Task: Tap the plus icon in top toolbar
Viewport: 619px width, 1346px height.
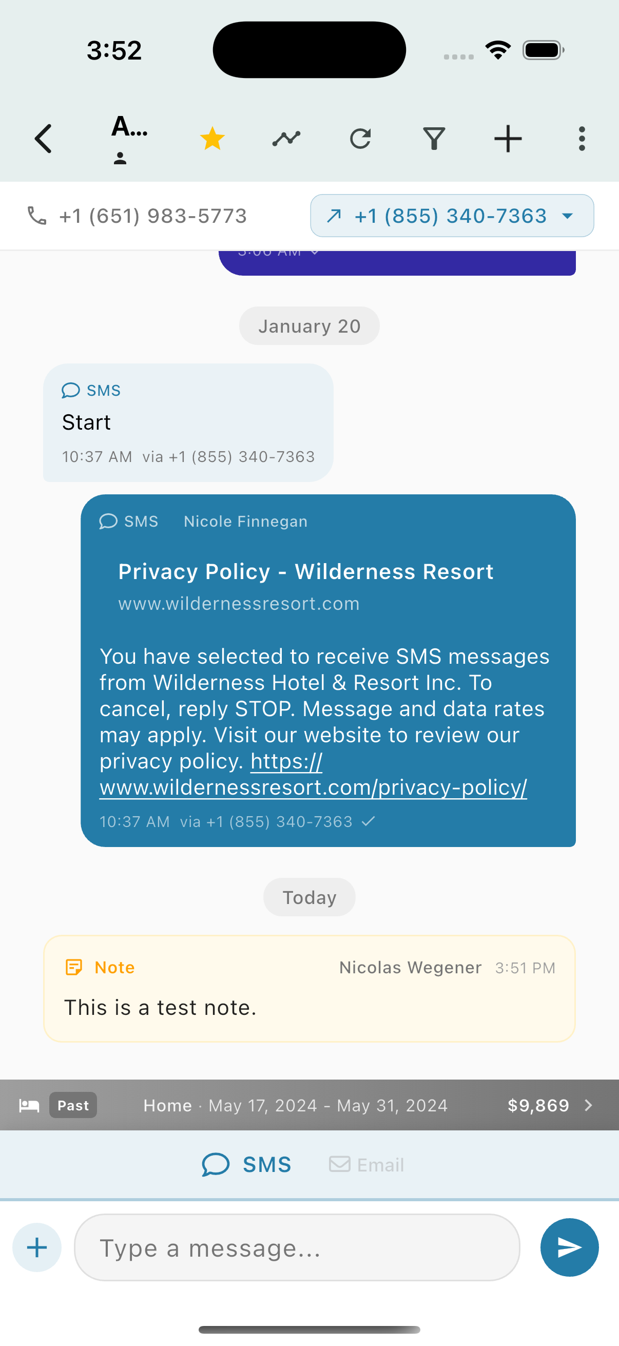Action: (508, 139)
